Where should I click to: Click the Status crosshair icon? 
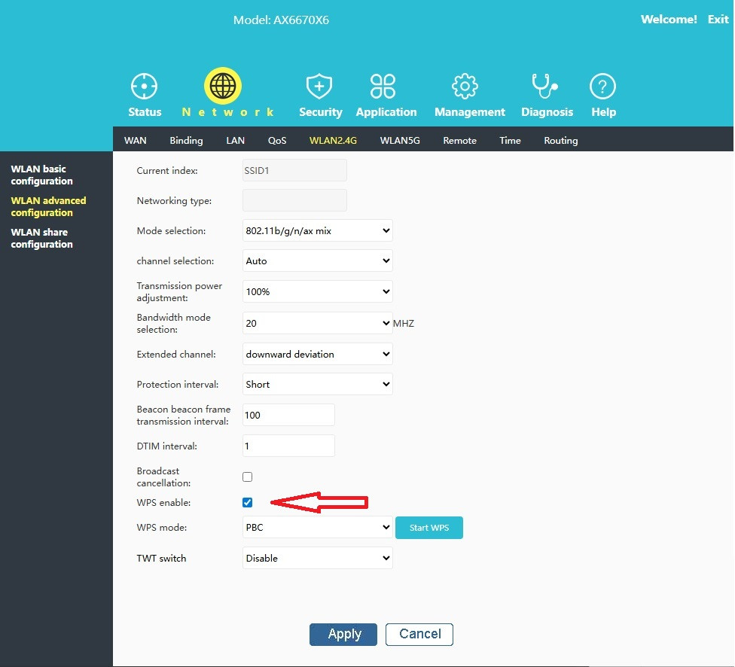[x=145, y=87]
